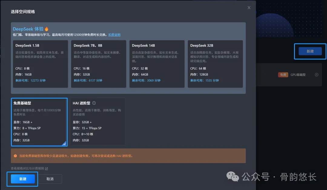
Task: Select the 免费基础型 spec card
Action: click(x=39, y=122)
